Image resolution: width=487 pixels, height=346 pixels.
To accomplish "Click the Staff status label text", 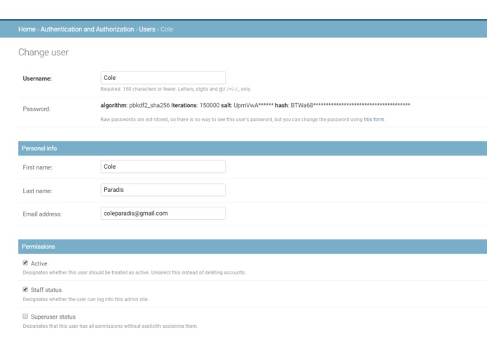I will tap(46, 290).
